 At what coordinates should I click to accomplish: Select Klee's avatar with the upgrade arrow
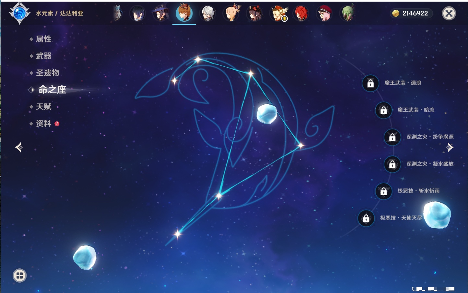tap(278, 14)
